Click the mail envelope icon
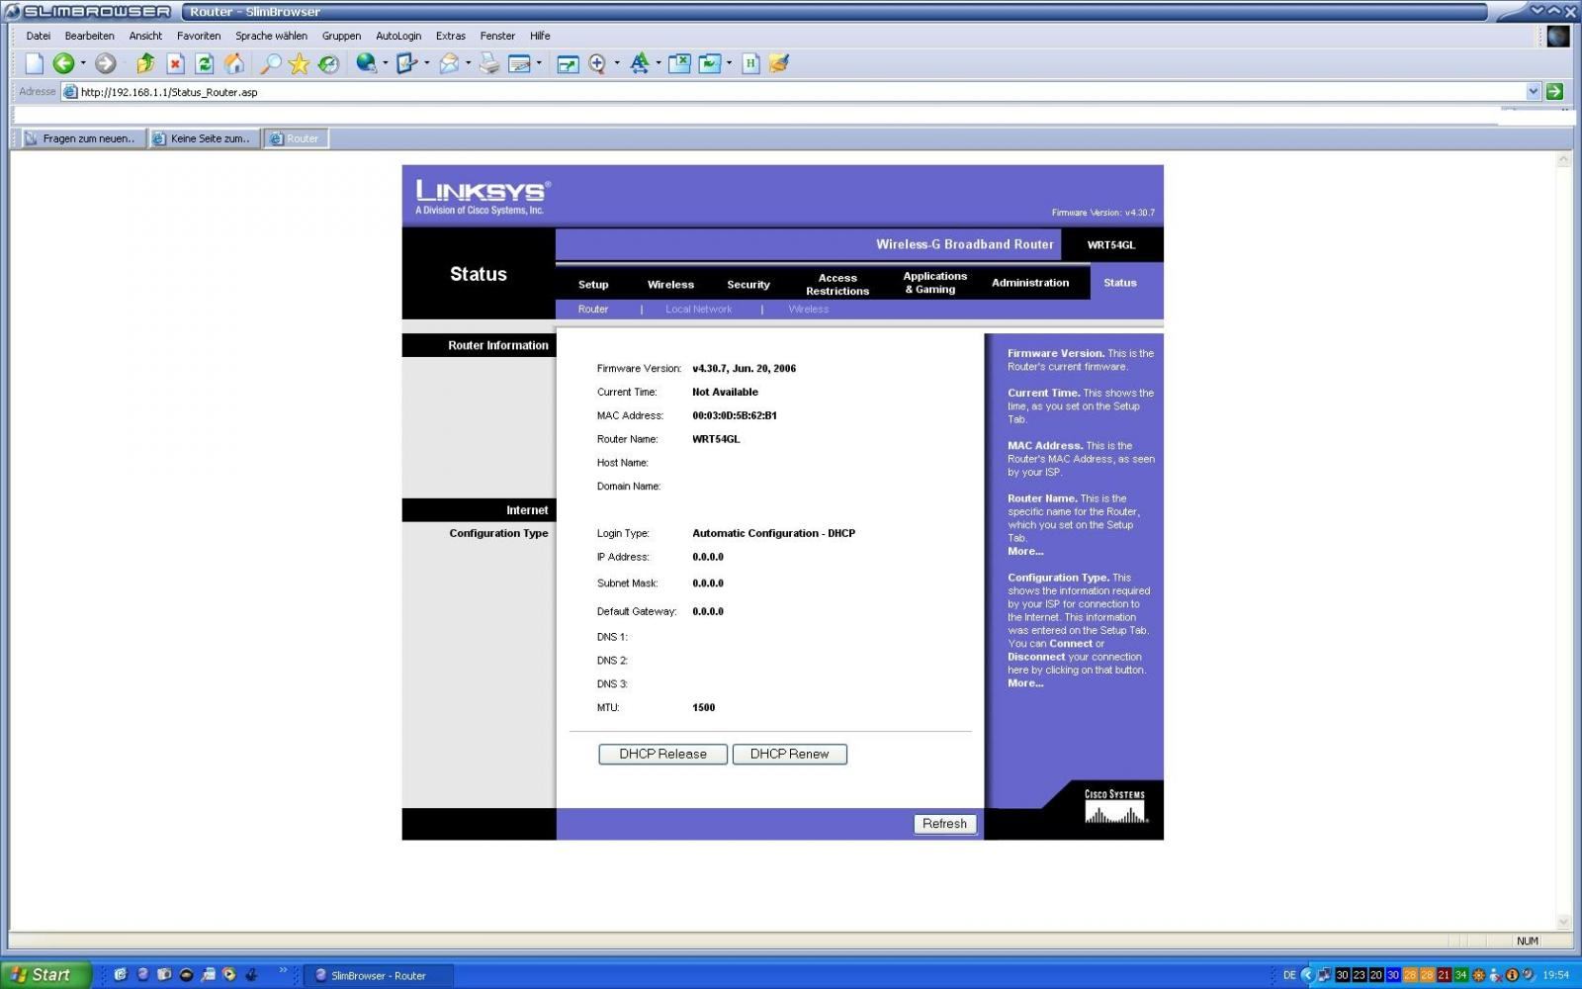This screenshot has width=1582, height=989. click(x=449, y=63)
